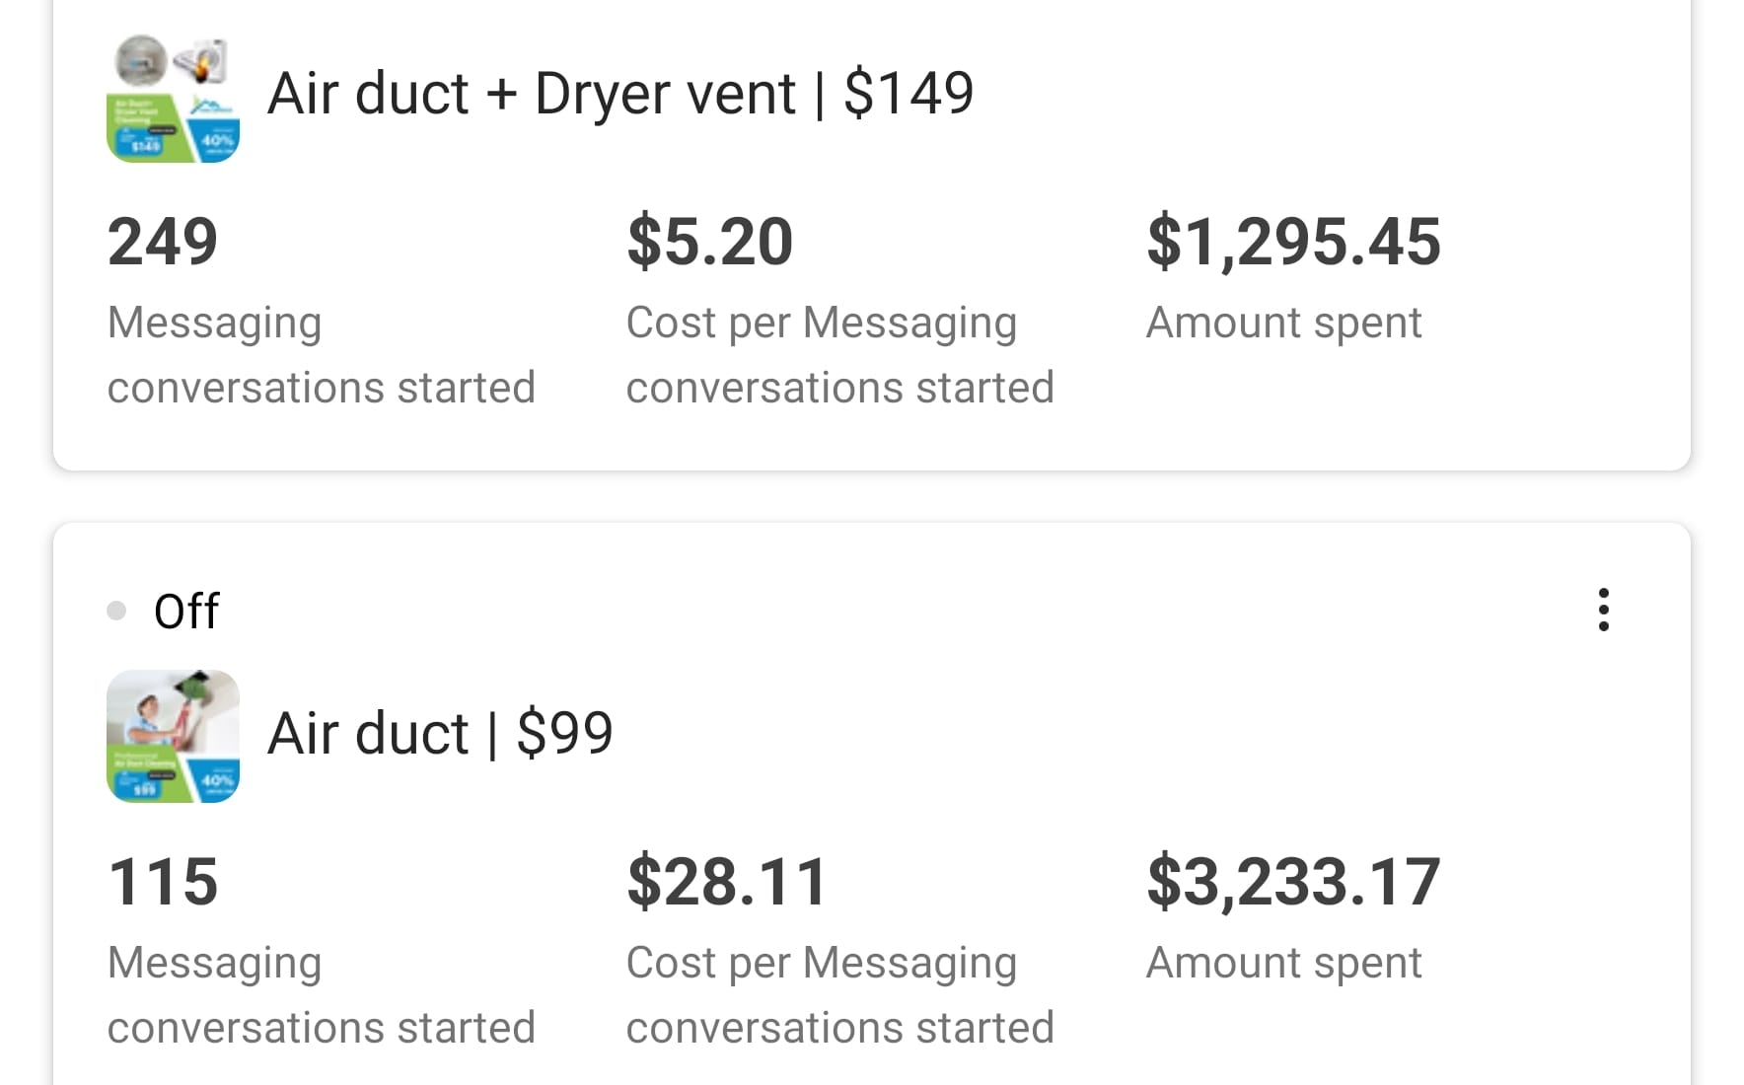
Task: Click the 115 conversations count
Action: coord(163,882)
